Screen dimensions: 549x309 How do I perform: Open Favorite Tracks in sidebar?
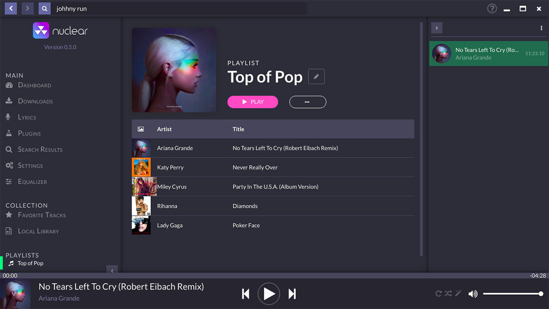pyautogui.click(x=41, y=215)
